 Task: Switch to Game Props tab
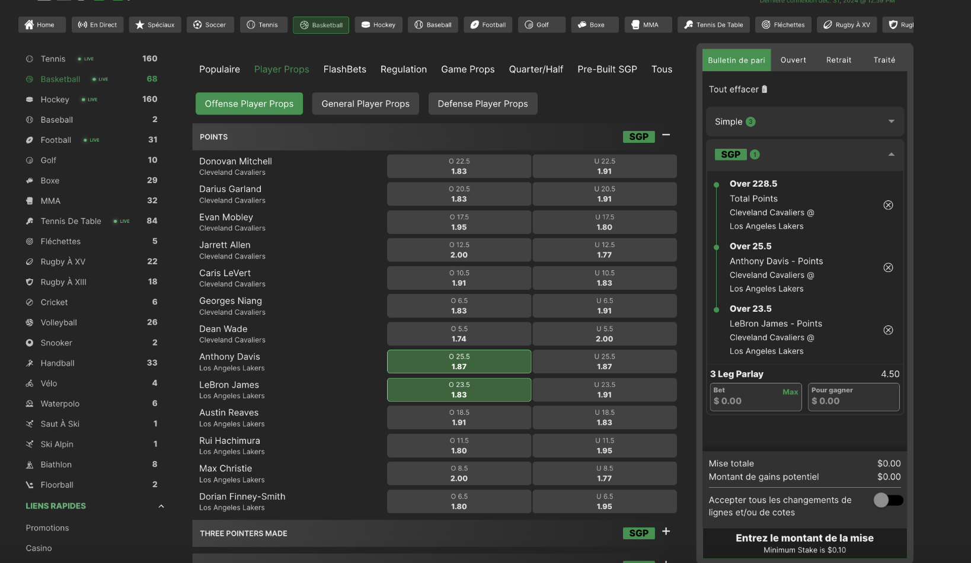[467, 69]
